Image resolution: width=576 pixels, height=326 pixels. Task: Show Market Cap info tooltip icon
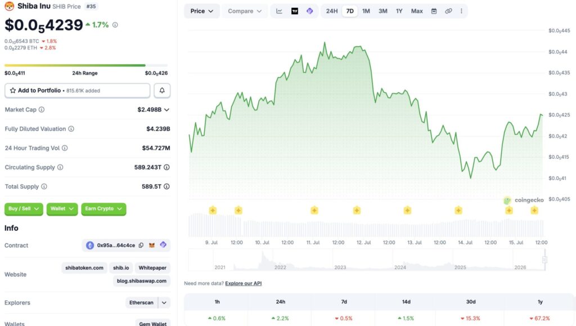pyautogui.click(x=42, y=110)
